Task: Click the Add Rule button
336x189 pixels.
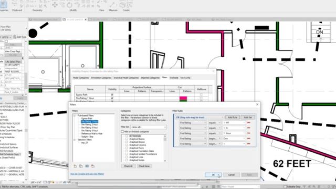Action: pyautogui.click(x=232, y=118)
